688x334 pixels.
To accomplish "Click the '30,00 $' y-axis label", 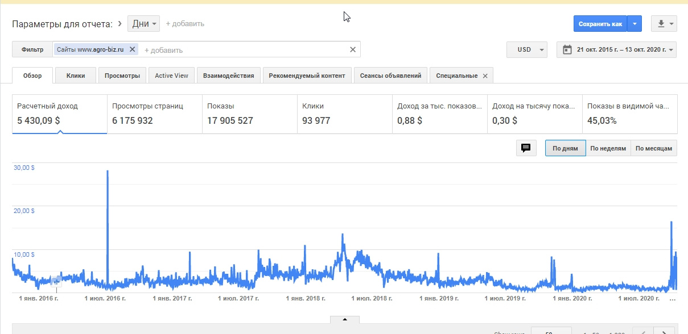I will click(23, 168).
